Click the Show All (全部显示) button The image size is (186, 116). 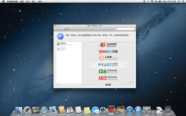67,29
